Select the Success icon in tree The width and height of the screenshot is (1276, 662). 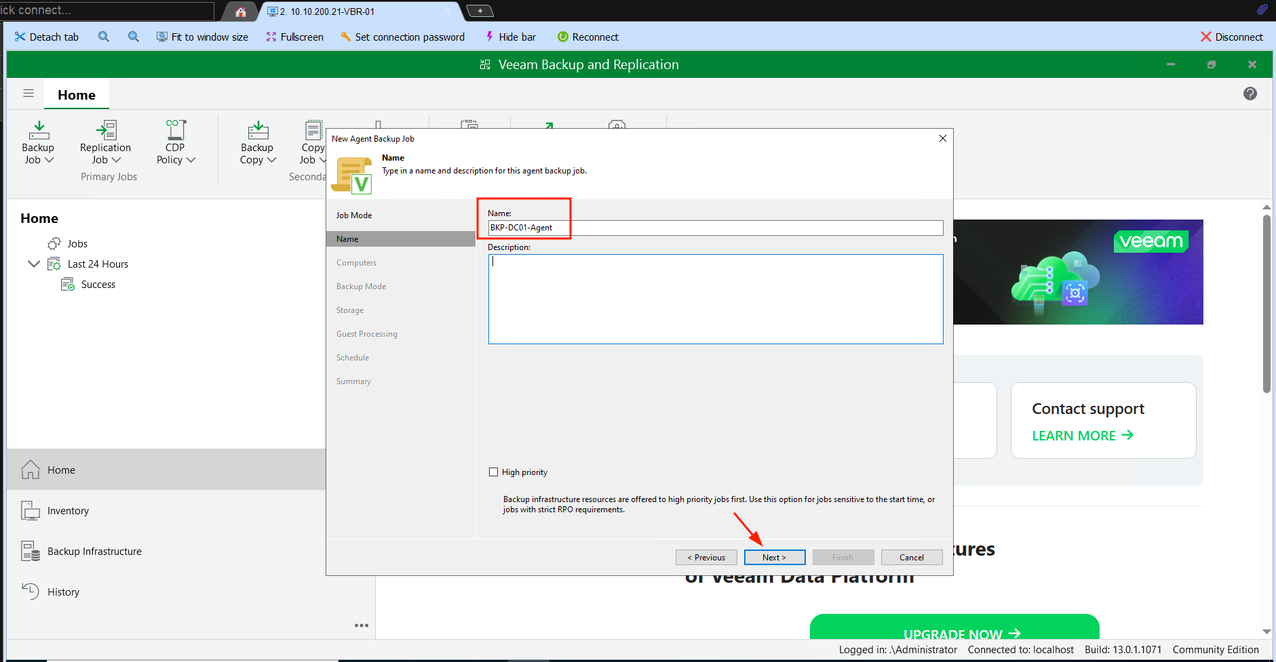point(68,284)
